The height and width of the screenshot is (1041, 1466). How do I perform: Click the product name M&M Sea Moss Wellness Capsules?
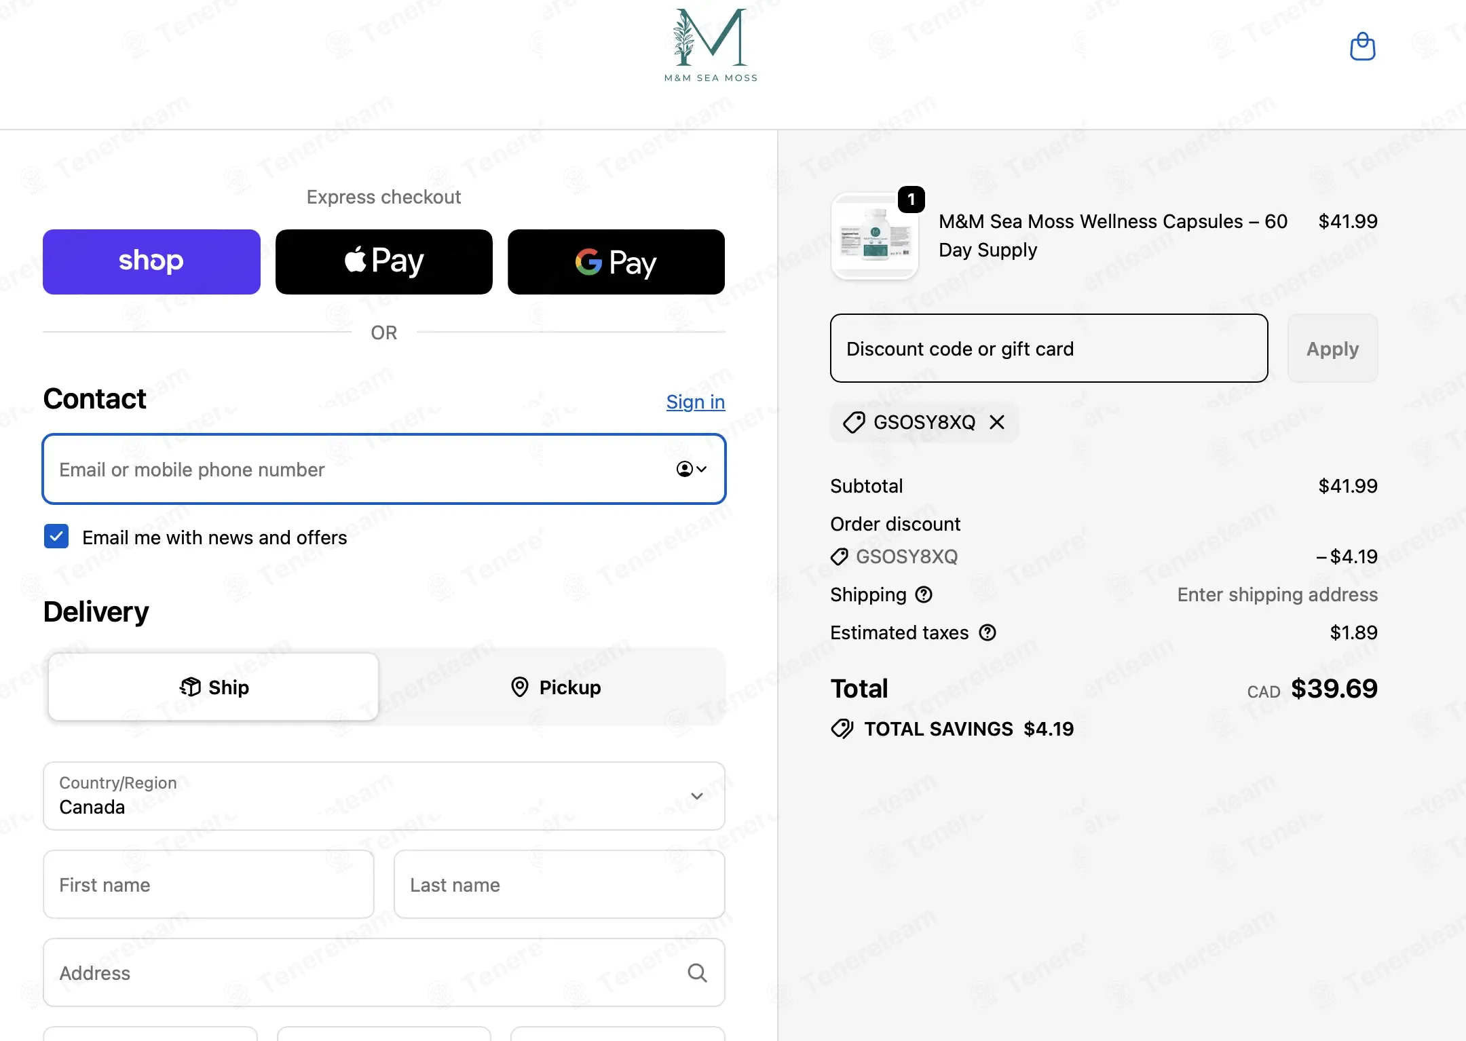(x=1113, y=235)
